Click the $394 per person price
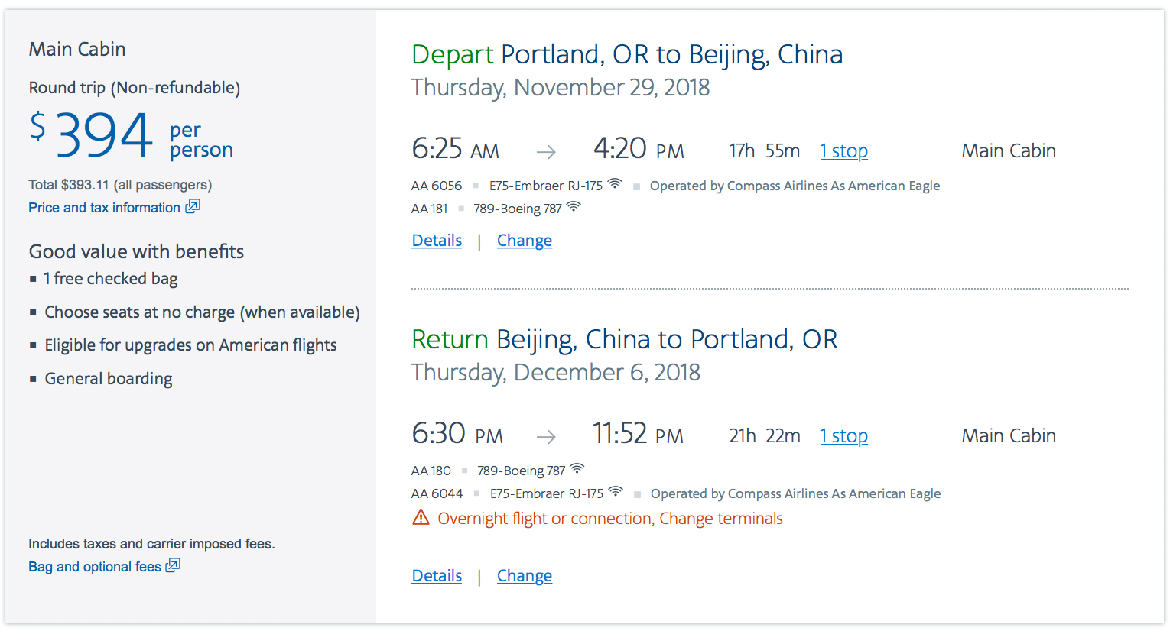 pyautogui.click(x=105, y=136)
